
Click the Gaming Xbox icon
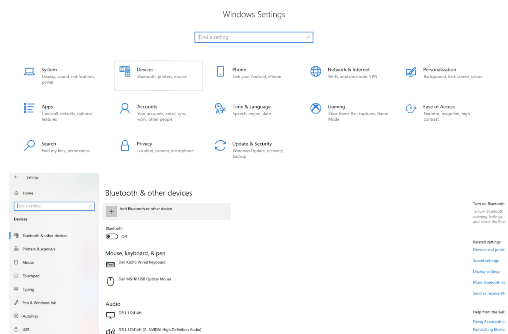click(316, 109)
